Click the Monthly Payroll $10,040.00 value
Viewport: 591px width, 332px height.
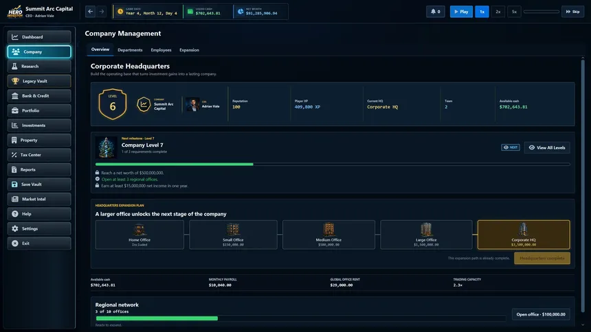pyautogui.click(x=220, y=285)
